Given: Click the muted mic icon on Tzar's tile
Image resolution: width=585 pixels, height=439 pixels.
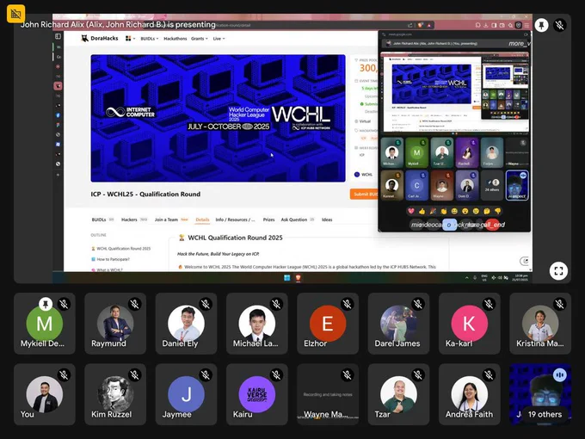Looking at the screenshot, I should [x=418, y=374].
